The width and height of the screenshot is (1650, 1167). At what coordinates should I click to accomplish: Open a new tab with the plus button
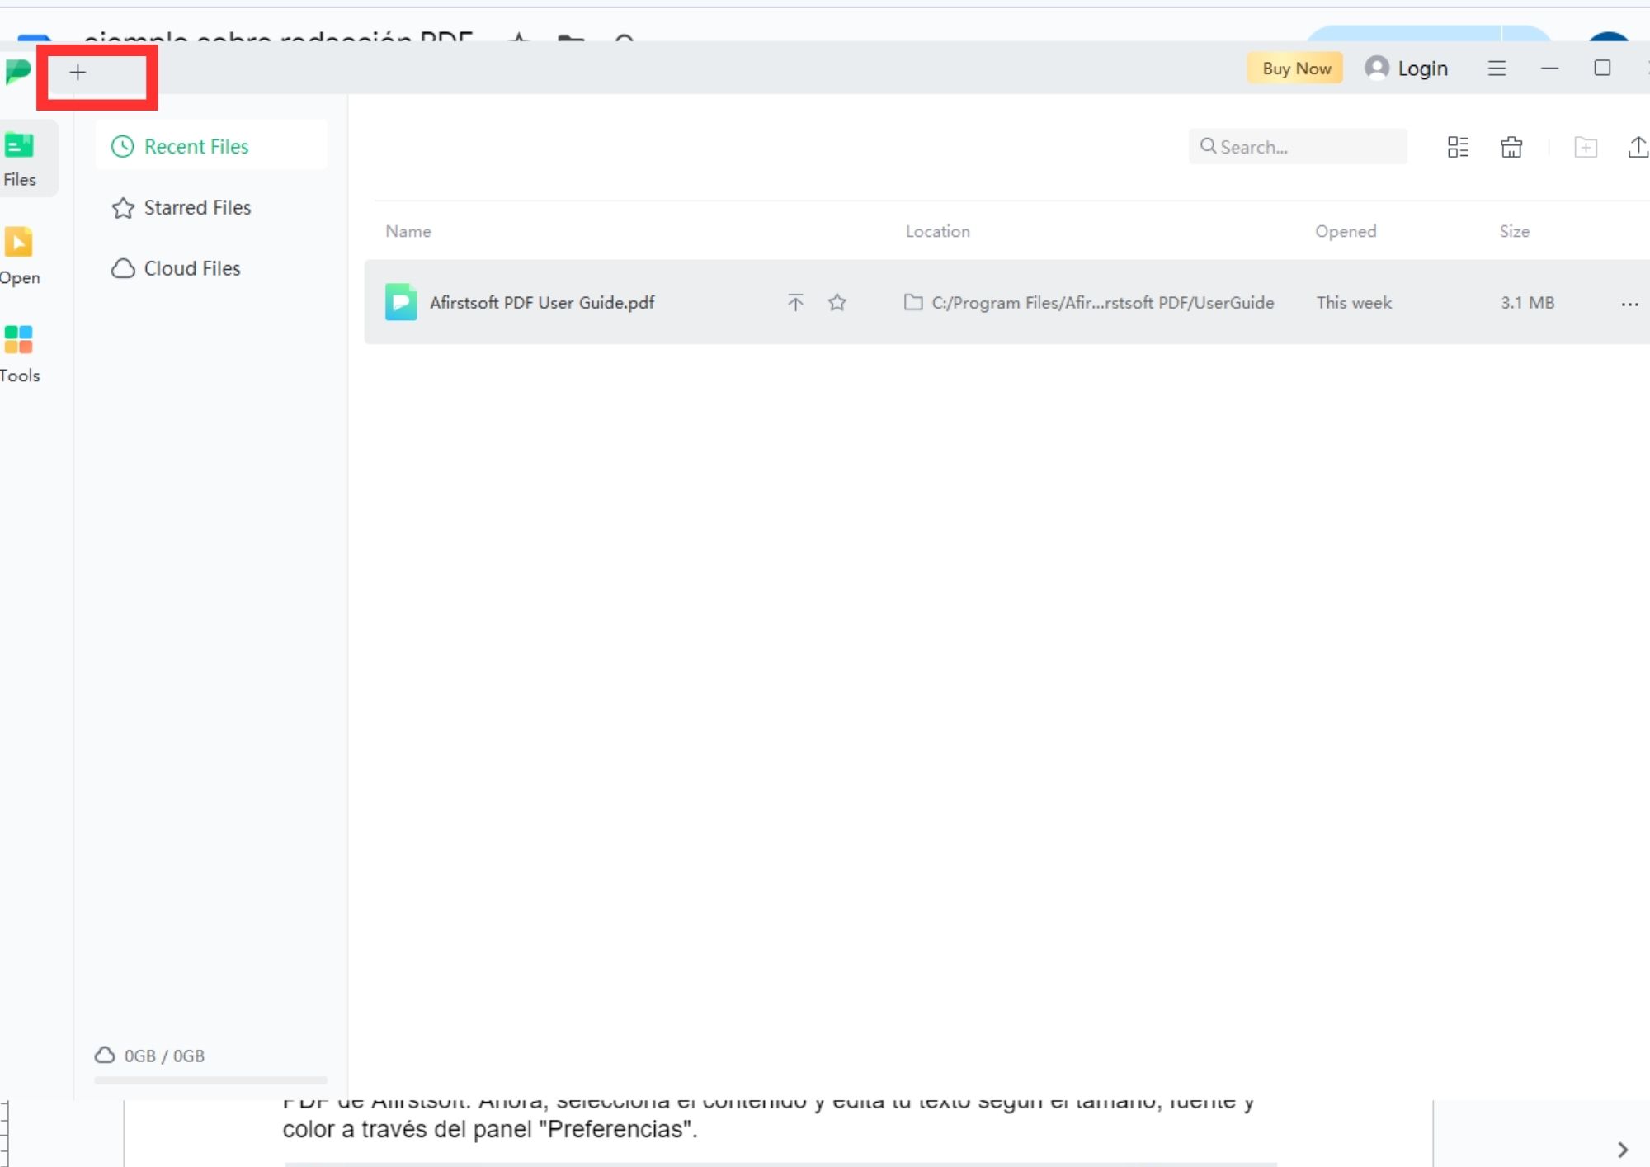tap(78, 73)
